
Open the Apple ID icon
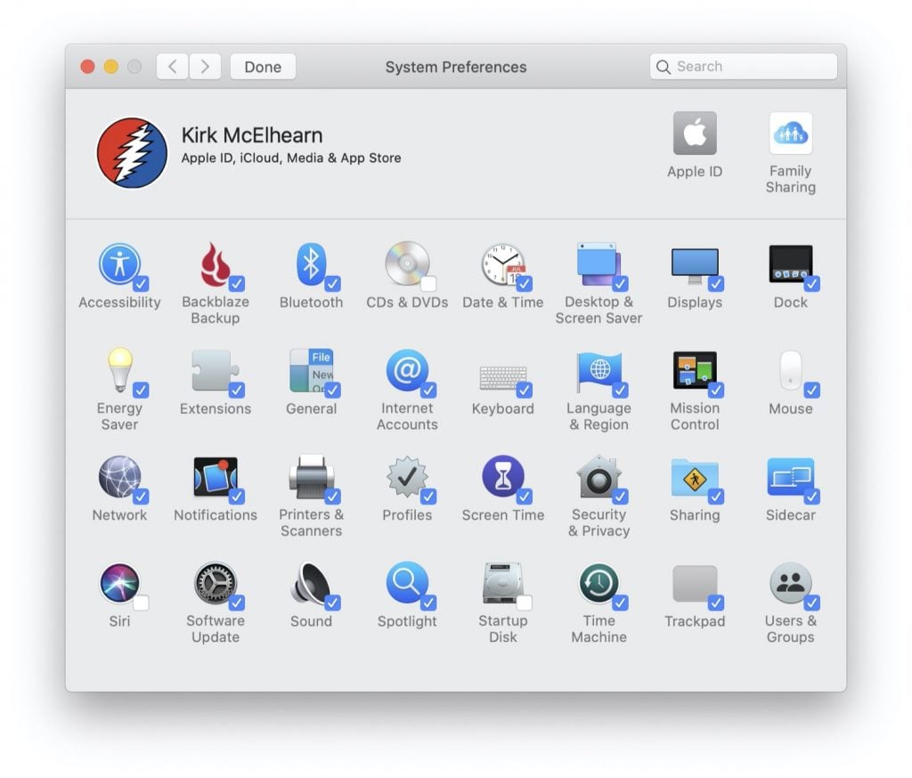695,134
